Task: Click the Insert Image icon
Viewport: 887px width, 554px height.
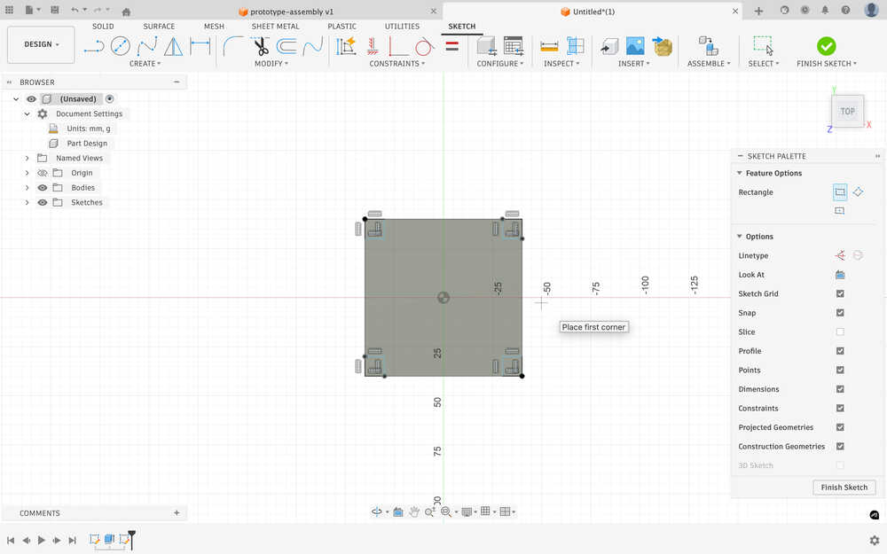Action: coord(635,46)
